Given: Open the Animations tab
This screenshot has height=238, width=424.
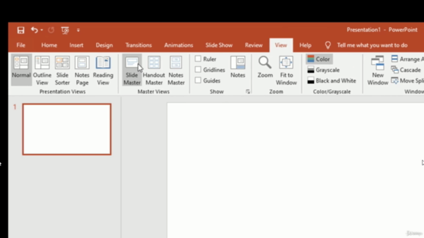Looking at the screenshot, I should coord(178,46).
